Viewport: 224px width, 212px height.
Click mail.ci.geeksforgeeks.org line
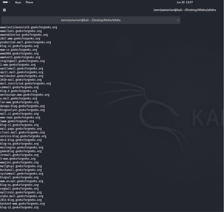(x=19, y=114)
